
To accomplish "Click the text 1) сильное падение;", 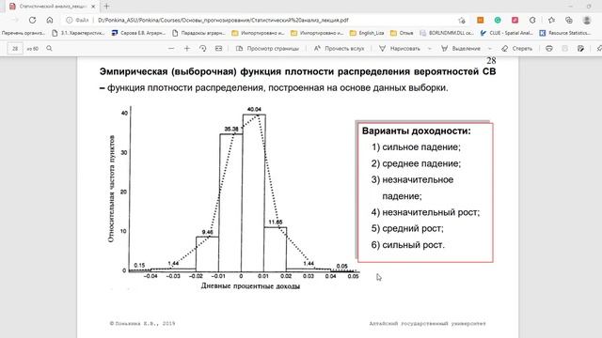I will (x=416, y=146).
